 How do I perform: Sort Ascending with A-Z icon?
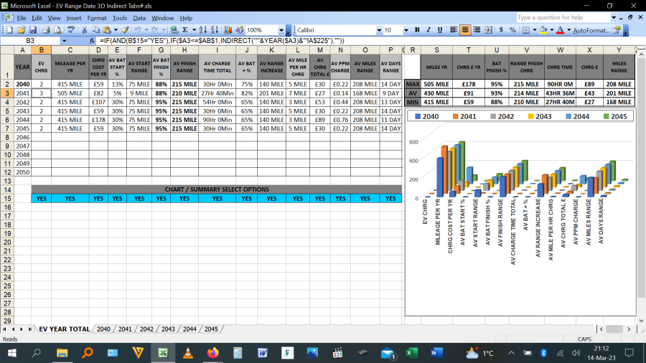coord(202,30)
